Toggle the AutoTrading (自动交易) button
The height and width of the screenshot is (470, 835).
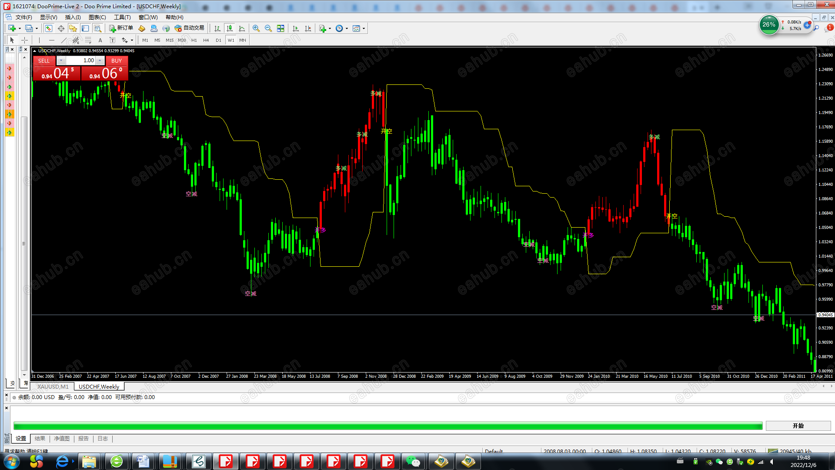click(189, 28)
